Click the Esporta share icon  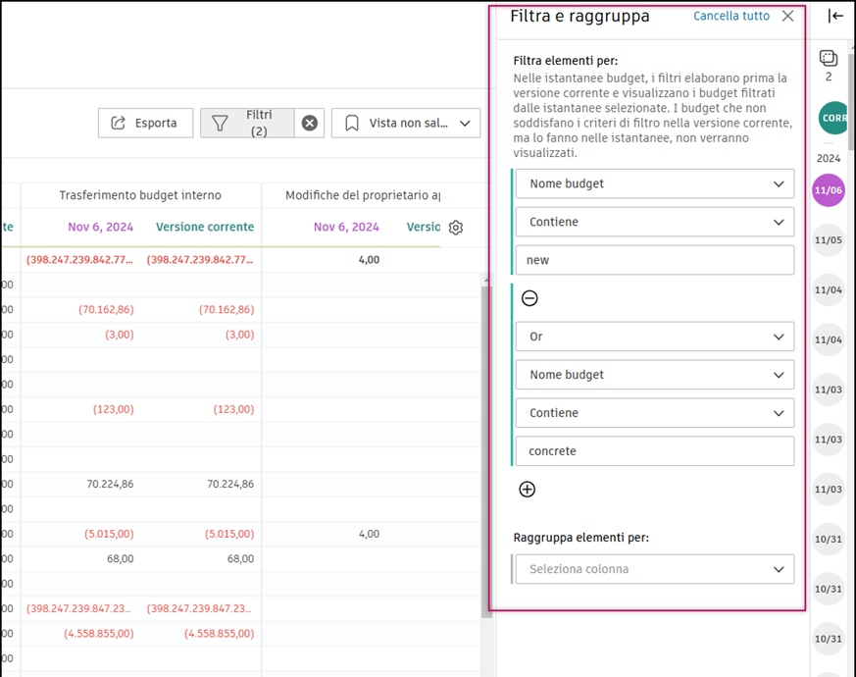coord(117,123)
